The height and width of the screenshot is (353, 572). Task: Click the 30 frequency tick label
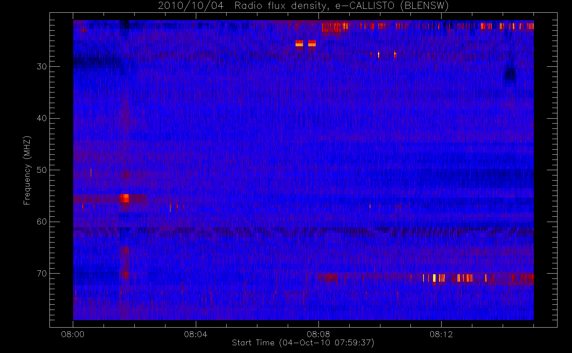coord(42,66)
